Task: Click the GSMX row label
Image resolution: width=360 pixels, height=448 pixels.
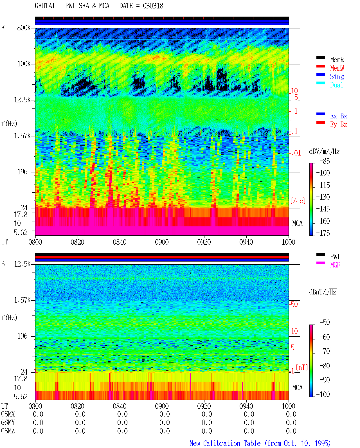Action: click(8, 414)
